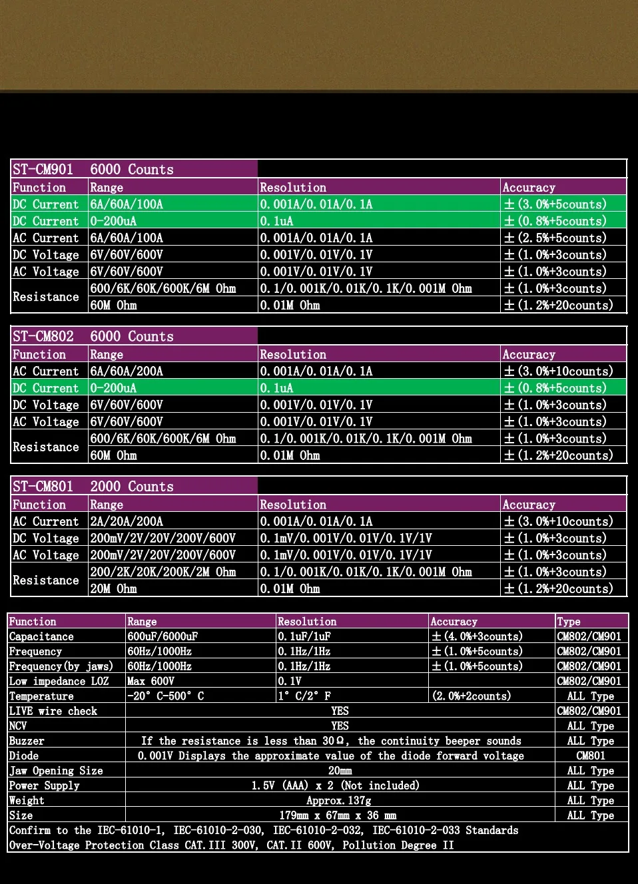Click the "±(2.5%+5counts)" accuracy value
638x884 pixels.
click(555, 238)
